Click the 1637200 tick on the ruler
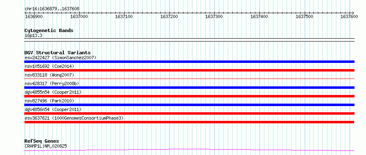Image resolution: width=366 pixels, height=155 pixels. [x=169, y=16]
